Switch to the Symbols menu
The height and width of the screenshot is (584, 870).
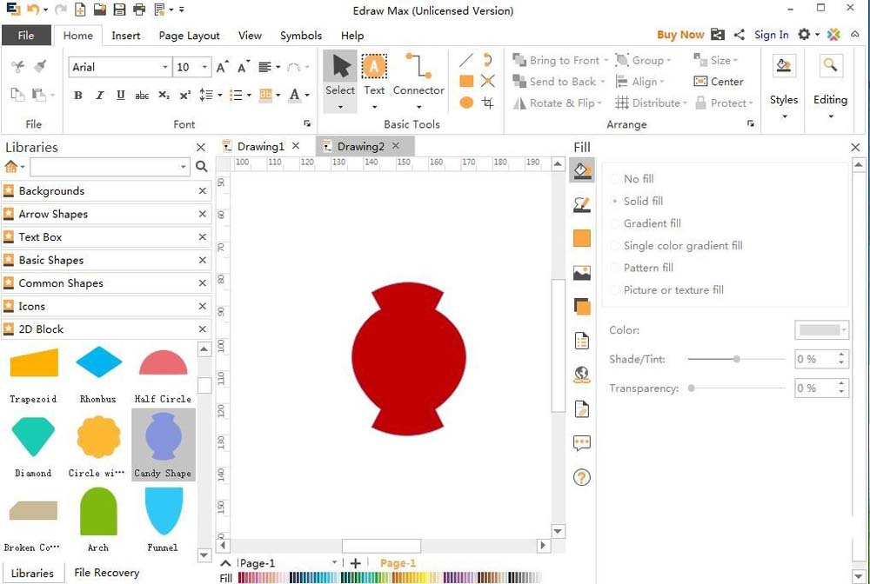(x=301, y=36)
